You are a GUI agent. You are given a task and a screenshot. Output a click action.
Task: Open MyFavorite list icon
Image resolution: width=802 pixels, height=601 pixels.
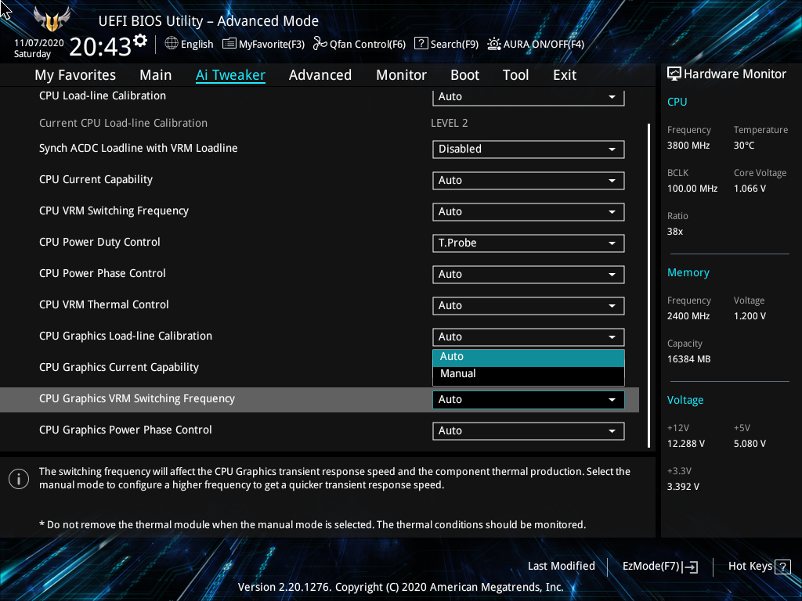pyautogui.click(x=229, y=44)
